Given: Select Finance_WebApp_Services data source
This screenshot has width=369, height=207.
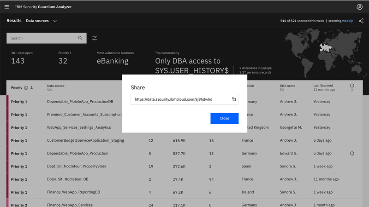Looking at the screenshot, I should tap(70, 205).
